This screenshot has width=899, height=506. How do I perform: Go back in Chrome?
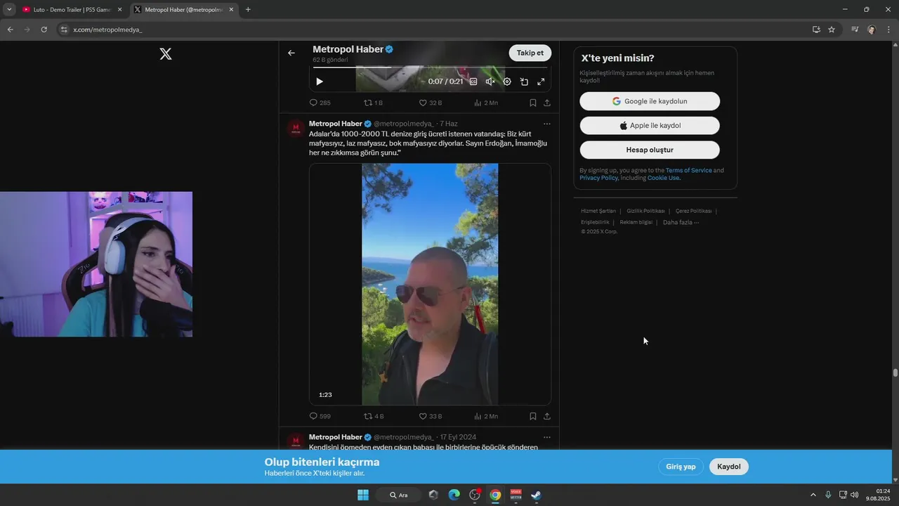tap(10, 30)
